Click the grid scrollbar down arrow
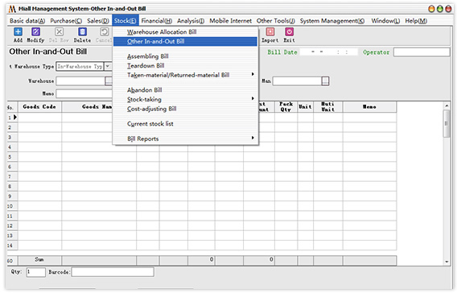Image resolution: width=457 pixels, height=293 pixels. point(447,262)
